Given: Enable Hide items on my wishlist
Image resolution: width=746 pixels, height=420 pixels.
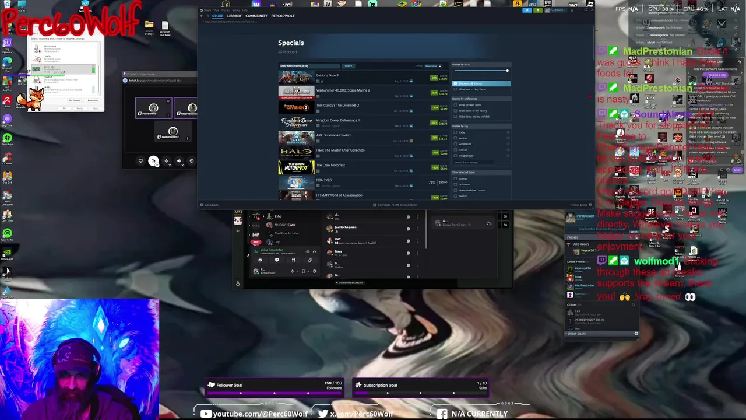Looking at the screenshot, I should (x=455, y=117).
